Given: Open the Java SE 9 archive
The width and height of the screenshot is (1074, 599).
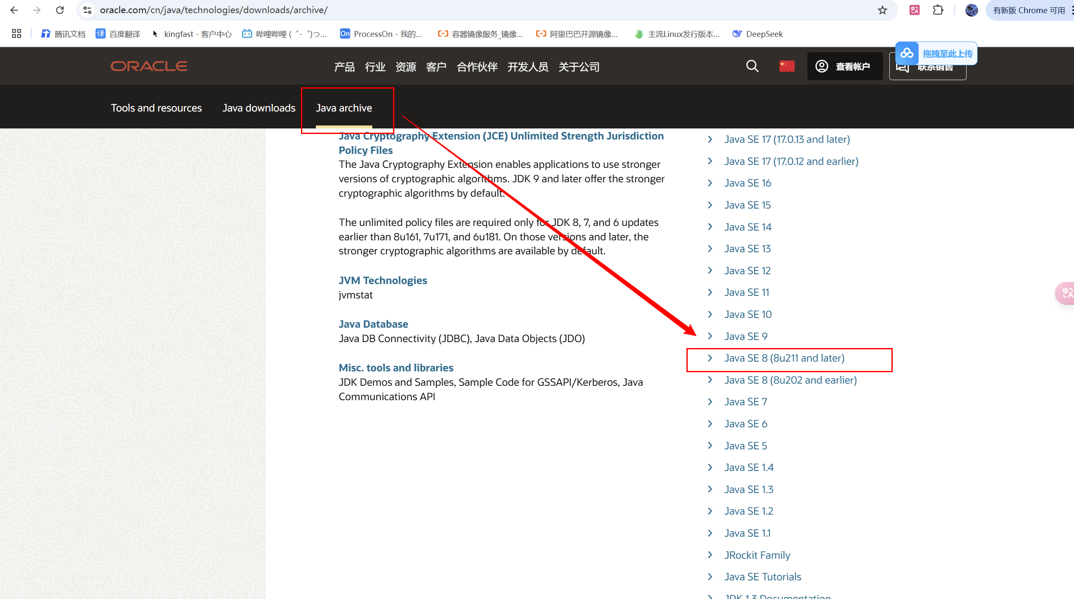Looking at the screenshot, I should (745, 337).
